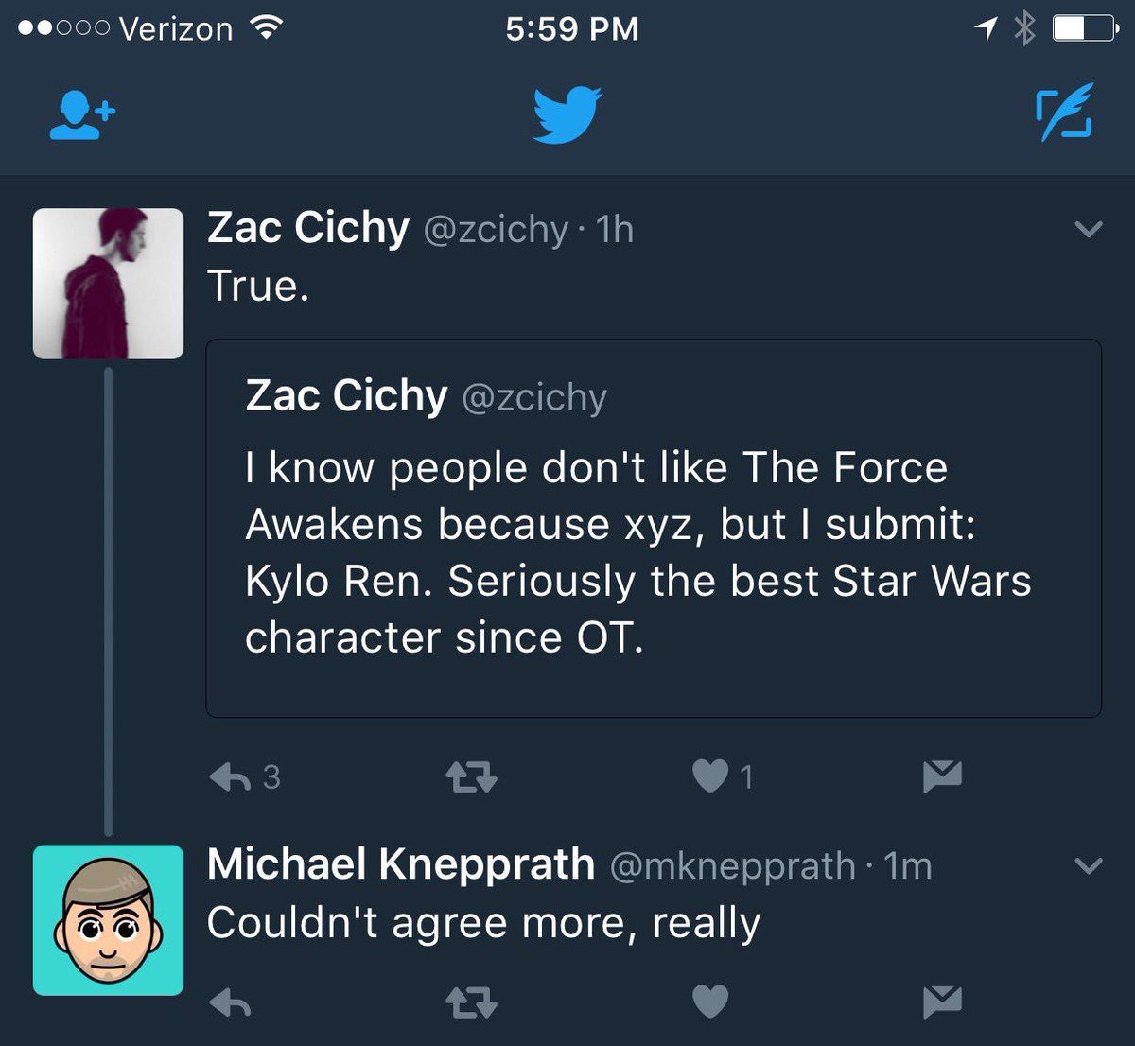This screenshot has width=1135, height=1046.
Task: Retweet Zac Cichy's tweet
Action: [471, 777]
